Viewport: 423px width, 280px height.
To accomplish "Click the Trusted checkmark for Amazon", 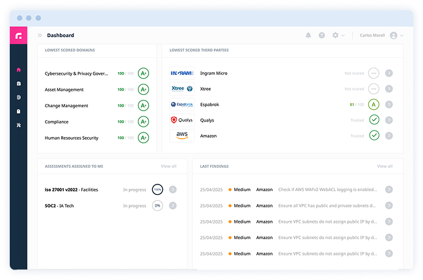I will coord(374,136).
